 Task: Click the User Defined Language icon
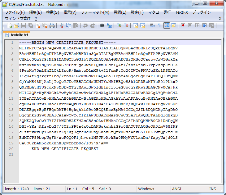coord(174,25)
